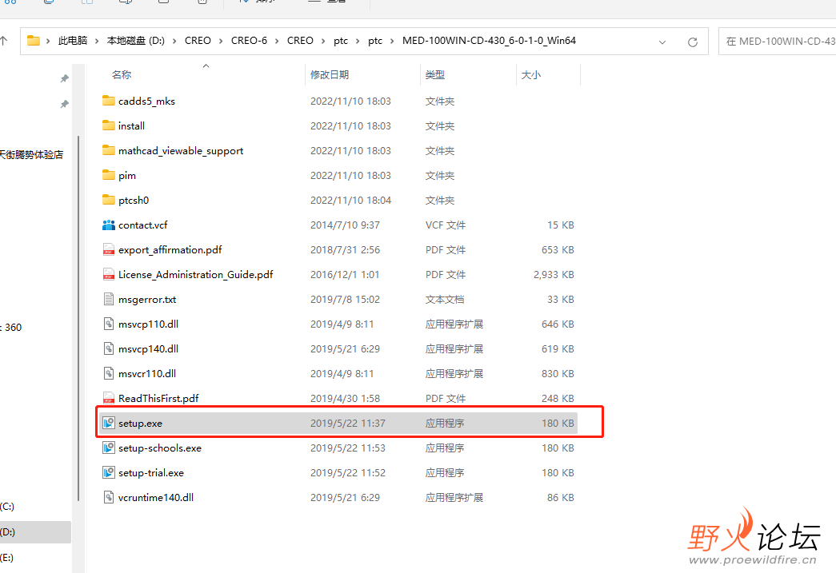Expand chevron after 此电脑 breadcrumb
Image resolution: width=836 pixels, height=573 pixels.
pos(97,41)
